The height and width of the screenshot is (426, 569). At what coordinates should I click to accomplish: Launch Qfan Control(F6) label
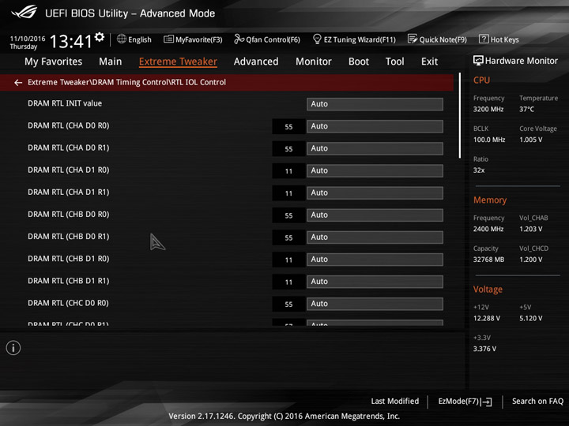click(x=273, y=39)
